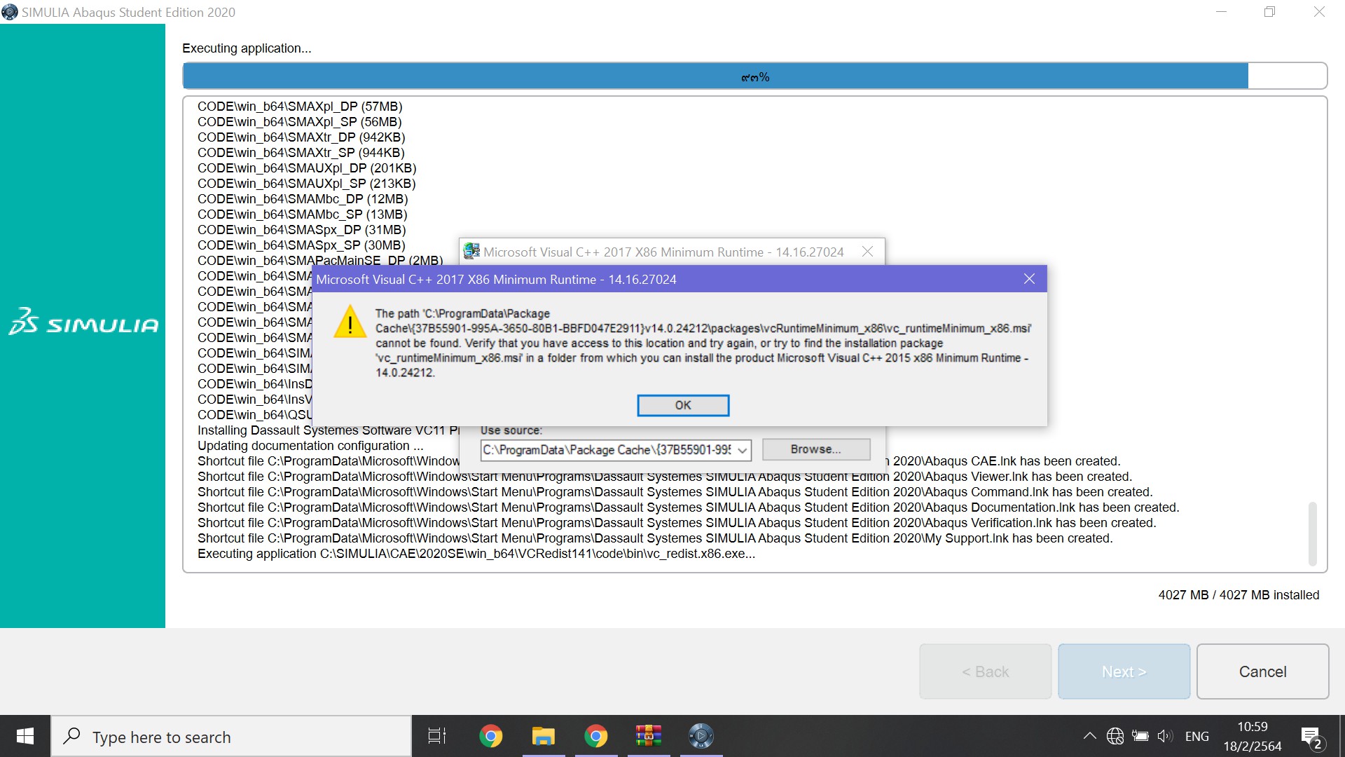The height and width of the screenshot is (757, 1345).
Task: Click the My Support.lnk shortcut log line
Action: click(x=655, y=538)
